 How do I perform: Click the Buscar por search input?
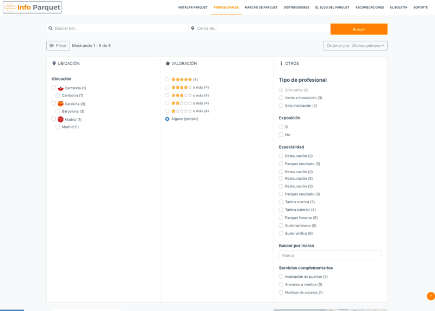pyautogui.click(x=120, y=28)
